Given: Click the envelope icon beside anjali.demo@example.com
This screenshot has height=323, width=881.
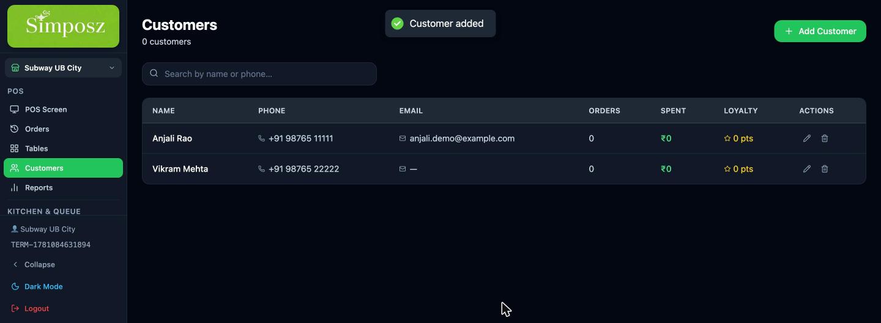Looking at the screenshot, I should pyautogui.click(x=403, y=139).
